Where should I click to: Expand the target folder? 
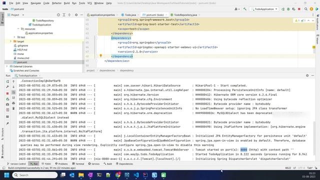[10, 41]
